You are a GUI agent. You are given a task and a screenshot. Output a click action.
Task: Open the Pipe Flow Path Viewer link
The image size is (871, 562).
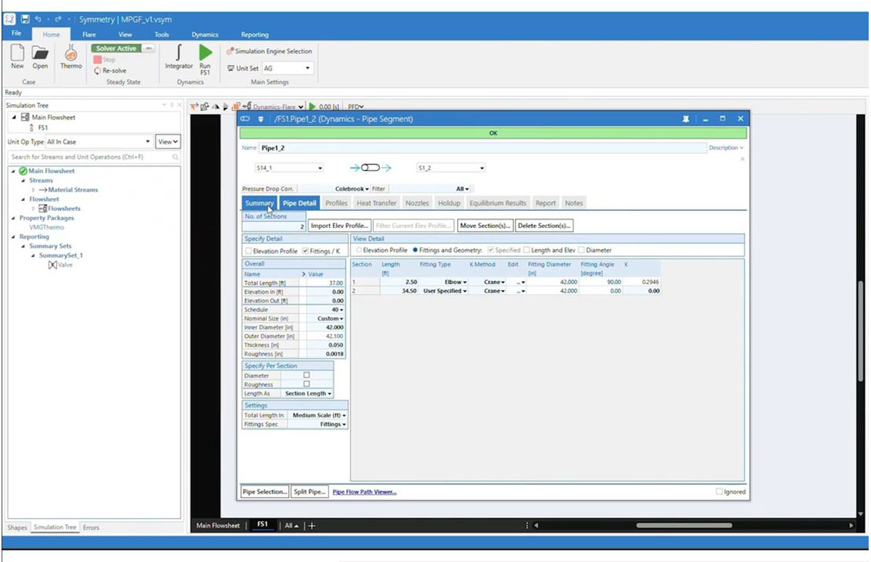point(365,492)
